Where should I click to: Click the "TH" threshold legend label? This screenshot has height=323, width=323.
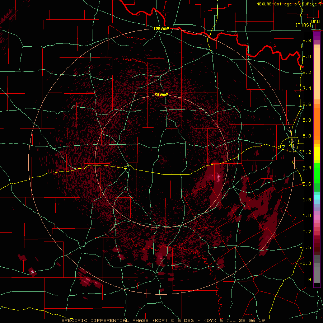coord(308,280)
